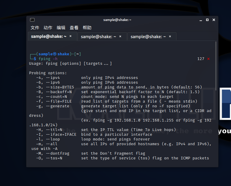Click the terminal vertical scrollbar handle
Image resolution: width=231 pixels, height=186 pixels.
216,66
